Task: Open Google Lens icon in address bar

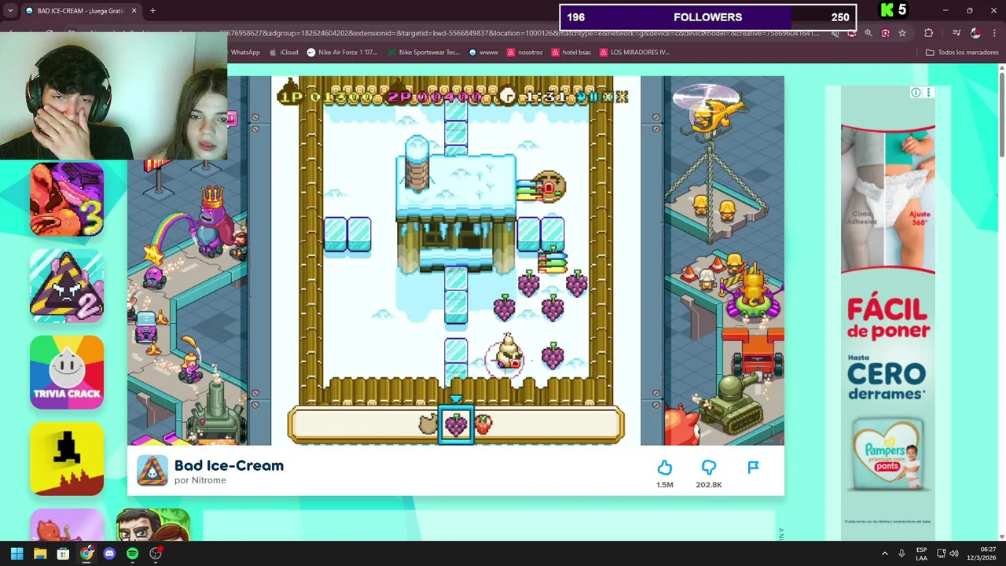Action: (x=886, y=33)
